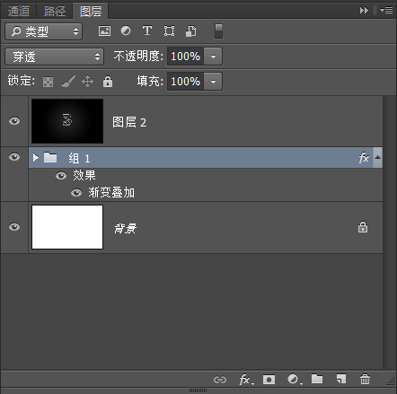Switch to the 通道 tab
397x394 pixels.
19,11
